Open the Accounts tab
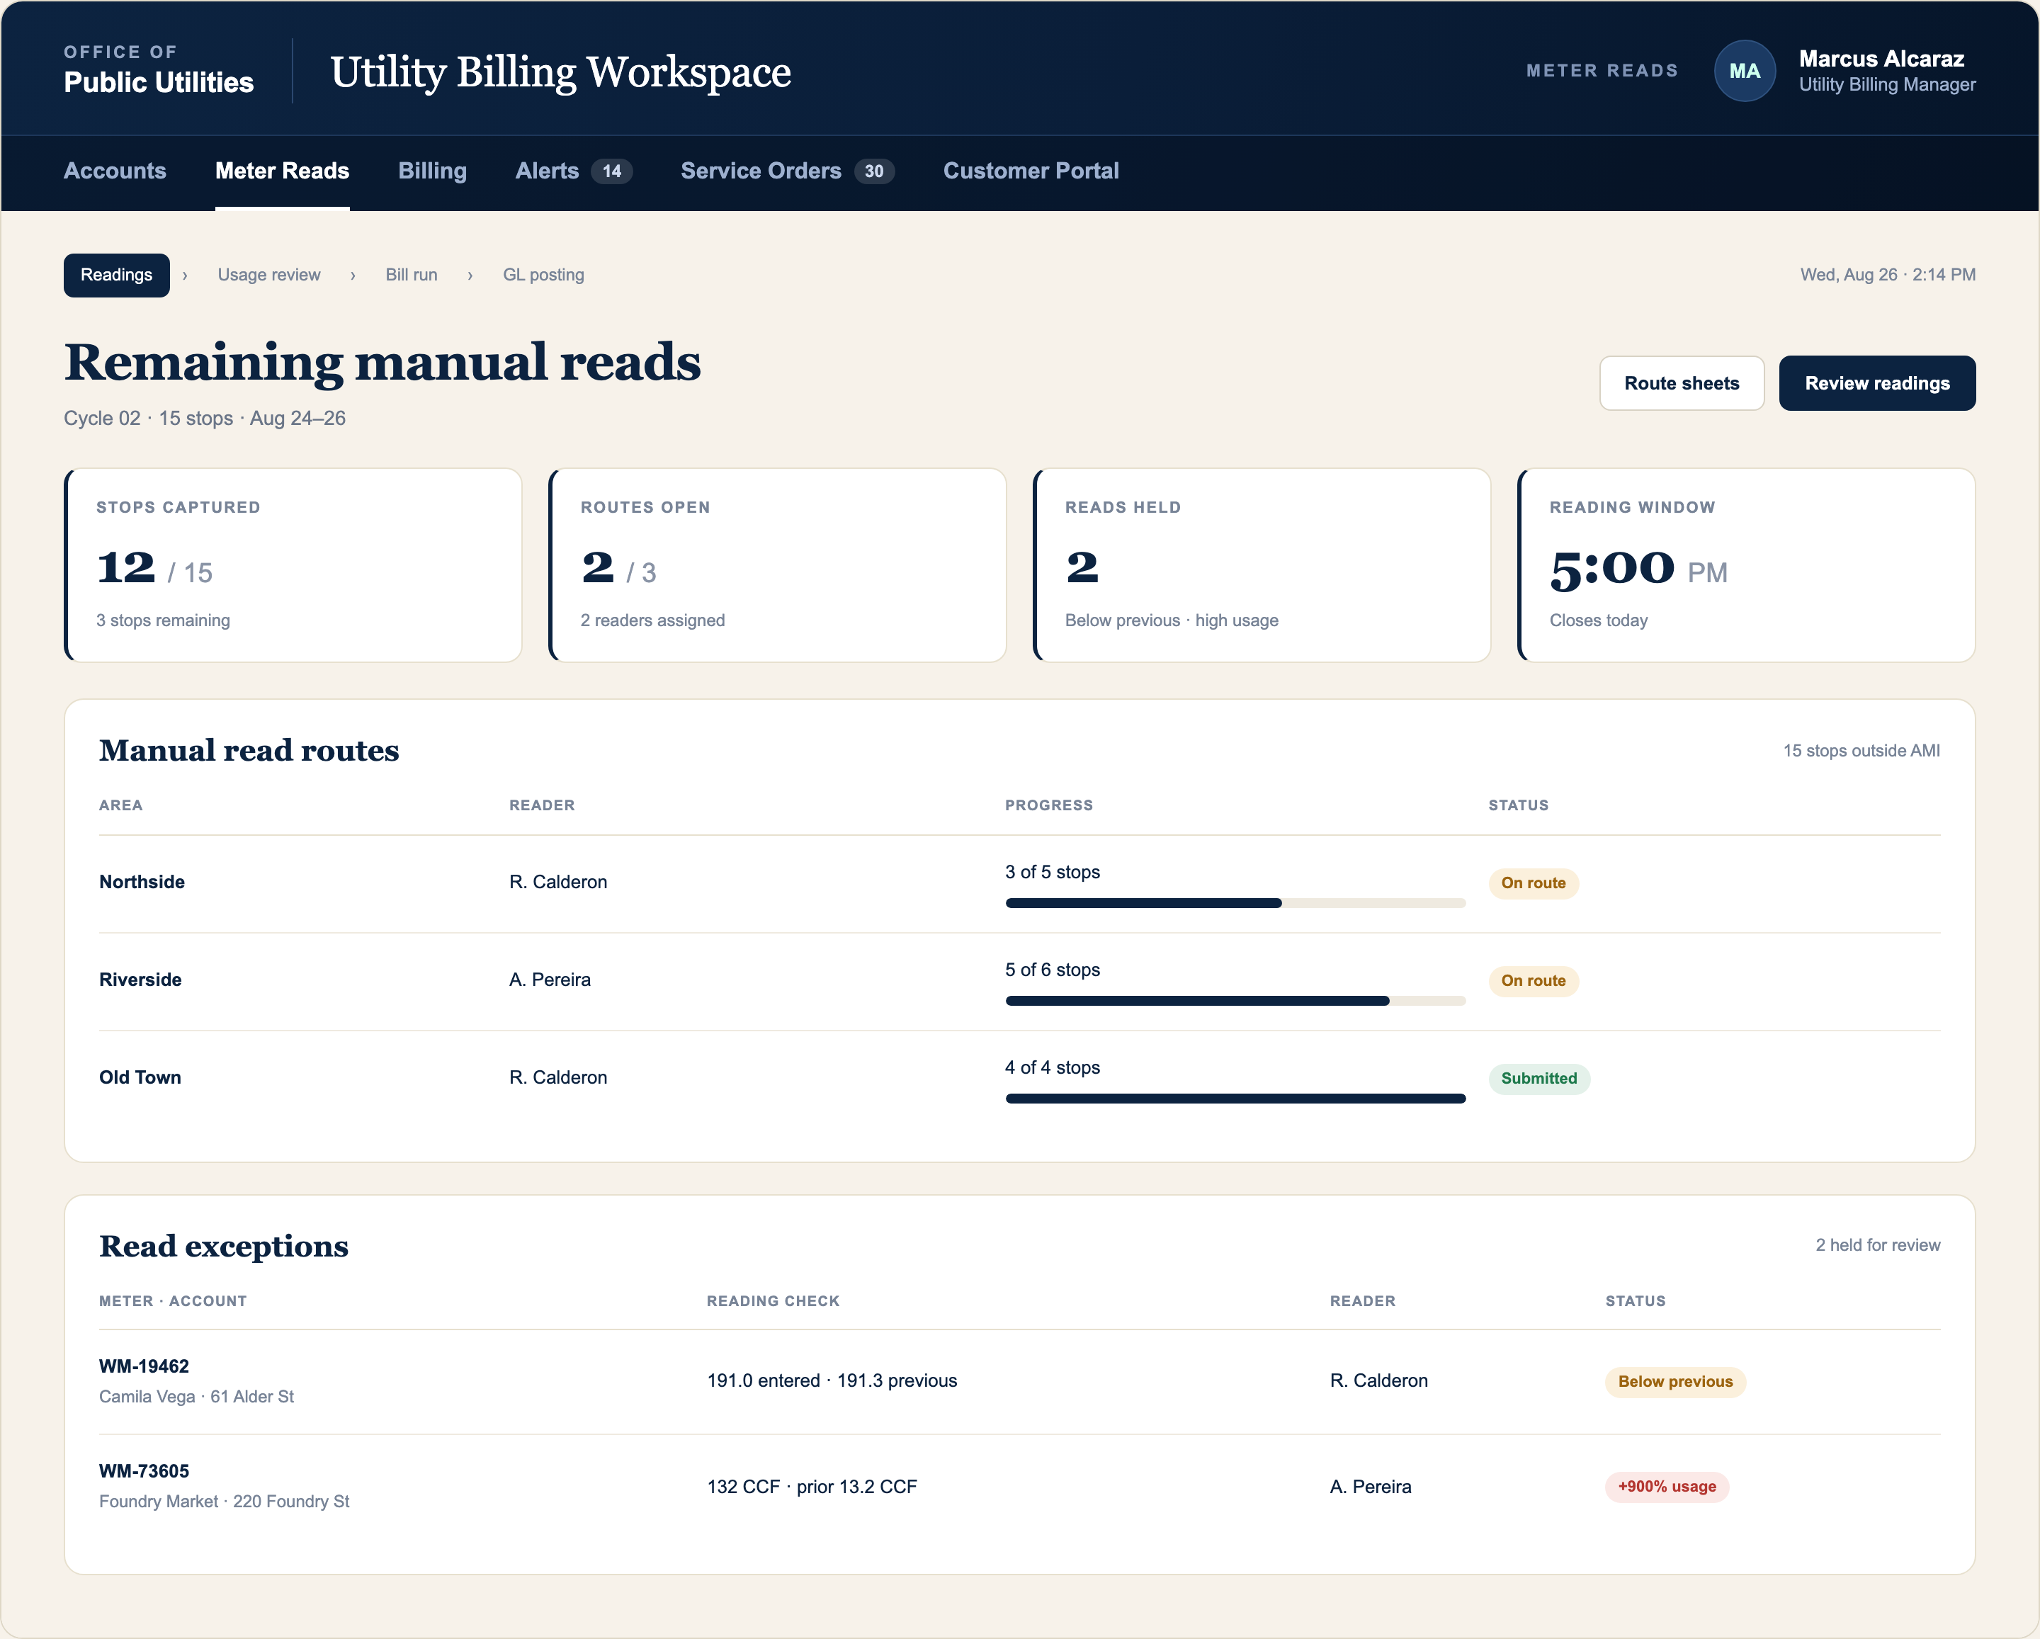Screen dimensions: 2040x1639 (115, 171)
